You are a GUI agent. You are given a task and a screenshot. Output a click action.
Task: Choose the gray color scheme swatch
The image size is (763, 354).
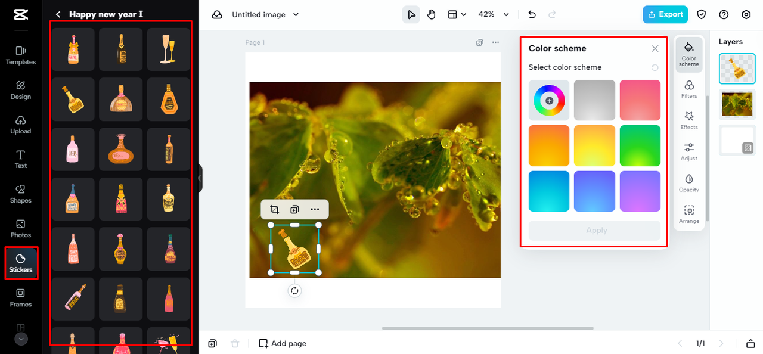[x=594, y=101]
